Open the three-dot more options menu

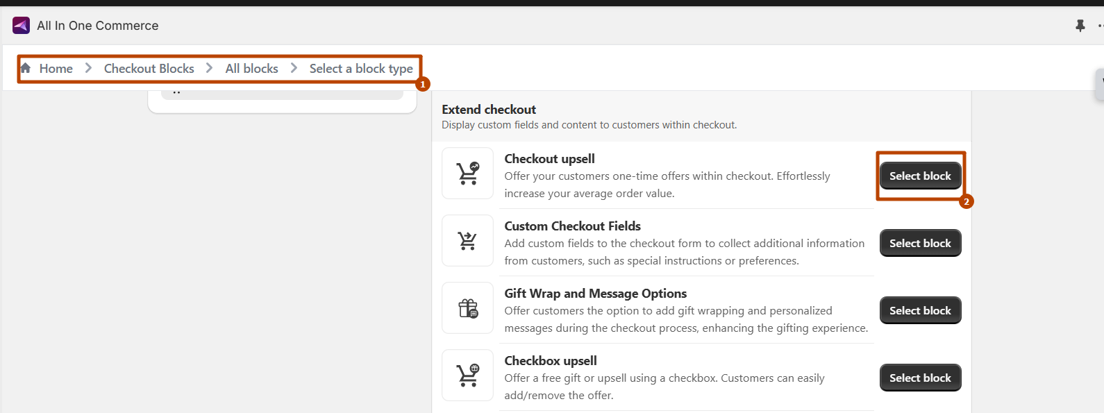(x=1100, y=26)
